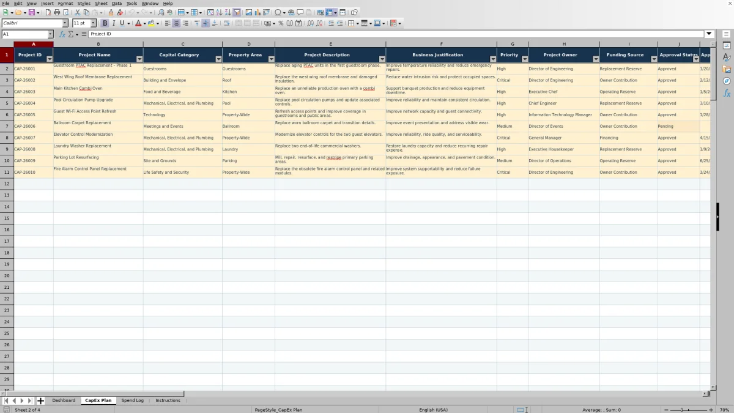This screenshot has width=734, height=413.
Task: Switch to the Instructions sheet tab
Action: [168, 401]
